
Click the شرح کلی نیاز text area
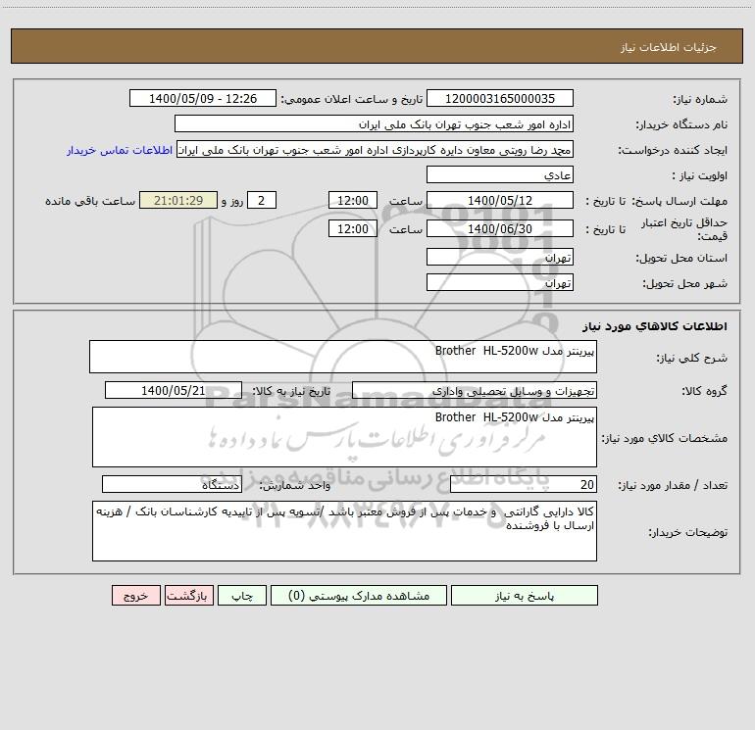[x=343, y=357]
